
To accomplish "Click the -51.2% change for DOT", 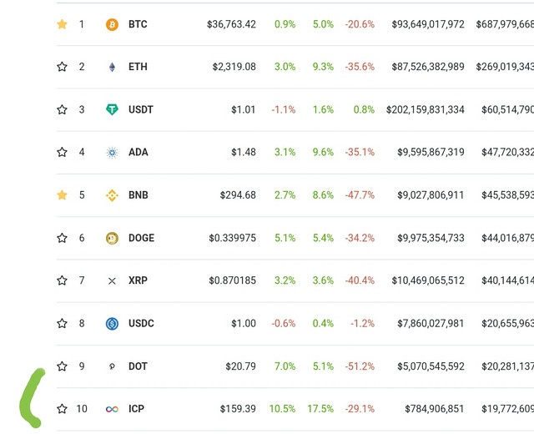I will point(360,366).
